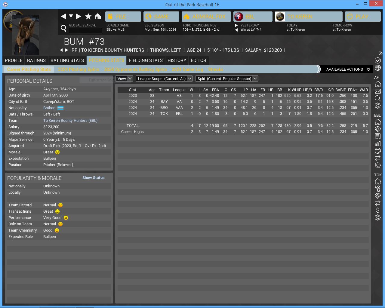This screenshot has width=385, height=308.
Task: Open the EBL league menu
Action: (253, 17)
